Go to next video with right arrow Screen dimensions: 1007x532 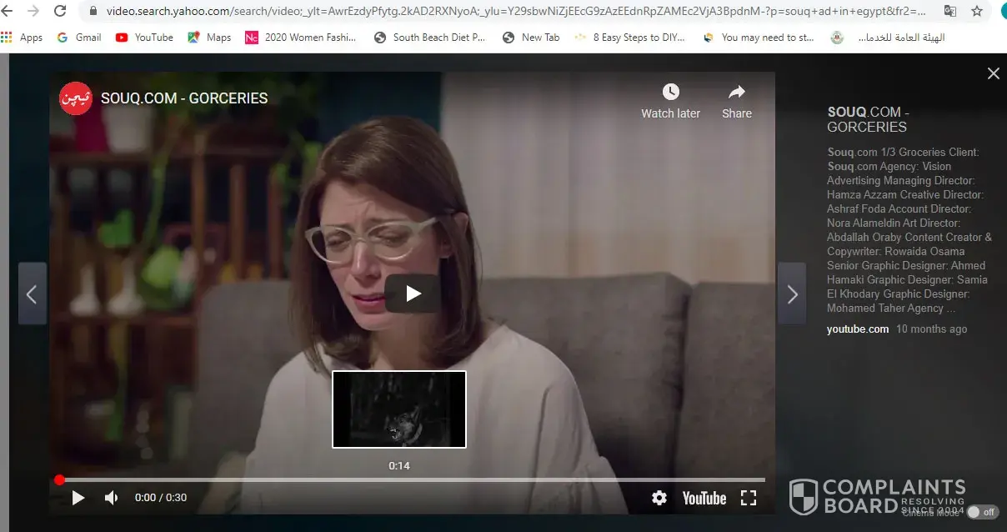[x=792, y=294]
